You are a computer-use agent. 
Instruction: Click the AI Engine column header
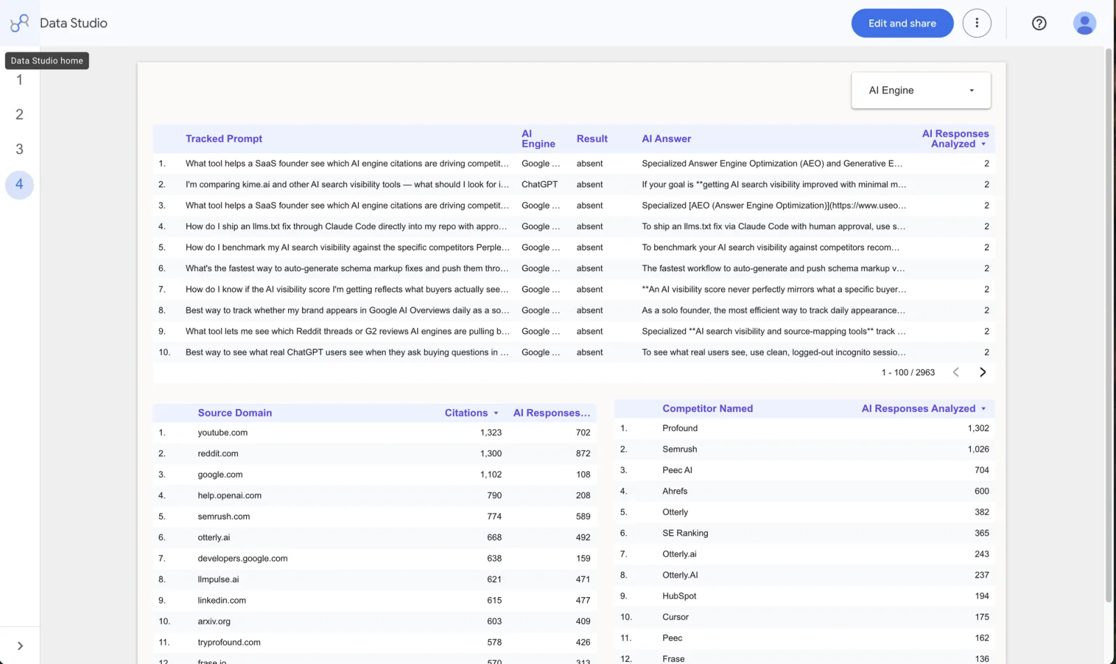538,139
